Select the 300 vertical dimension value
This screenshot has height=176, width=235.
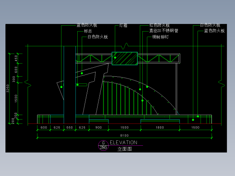14,79
